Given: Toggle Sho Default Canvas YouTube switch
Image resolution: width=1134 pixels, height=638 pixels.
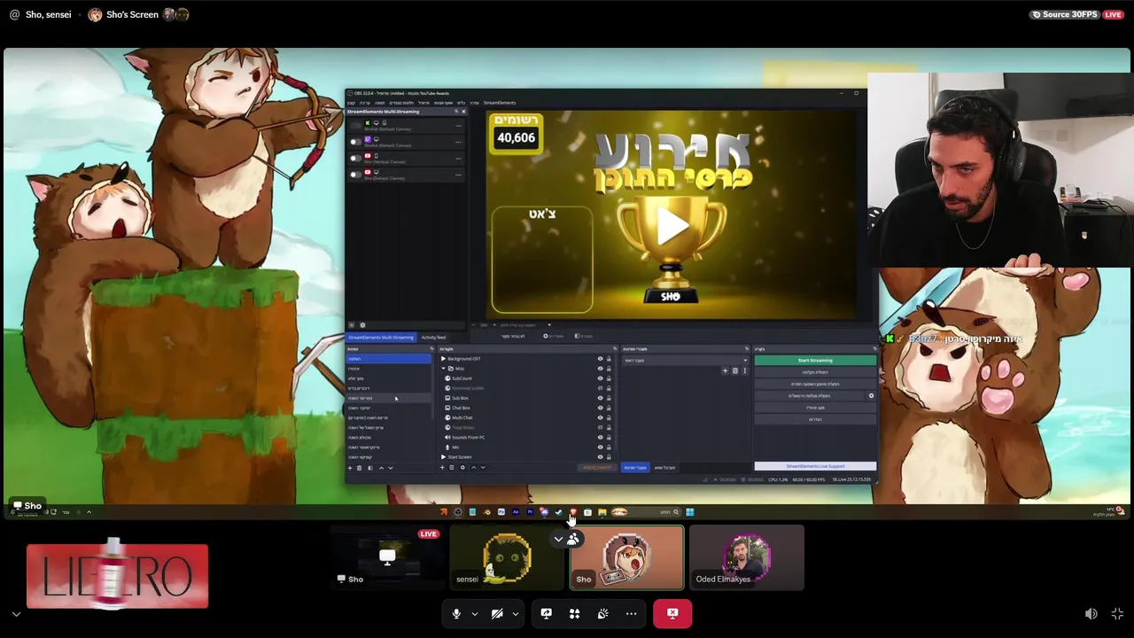Looking at the screenshot, I should tap(356, 175).
